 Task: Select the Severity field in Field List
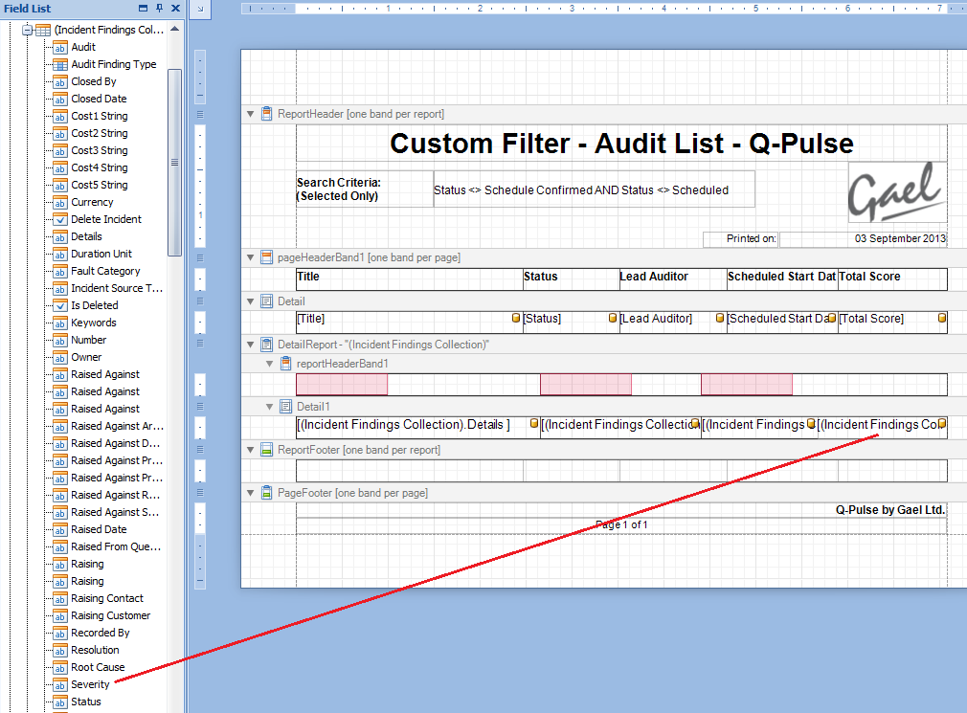point(90,684)
